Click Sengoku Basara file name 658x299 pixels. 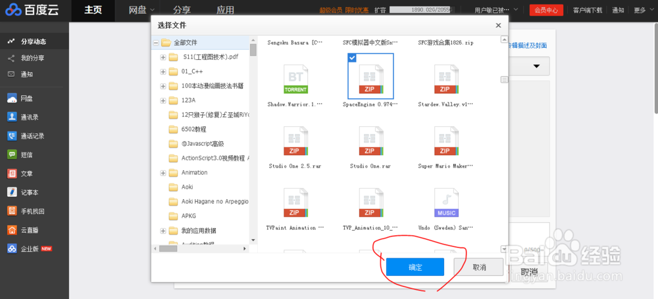(295, 42)
